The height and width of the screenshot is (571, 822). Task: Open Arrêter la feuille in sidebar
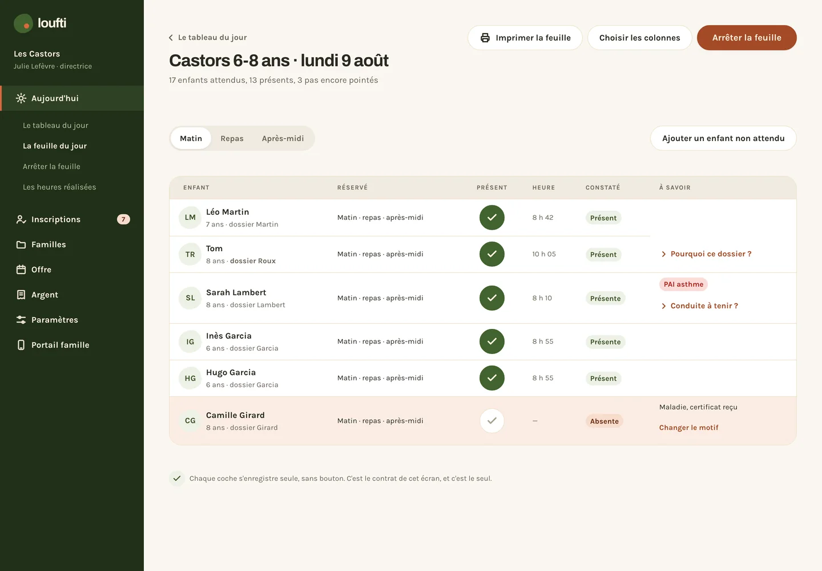[51, 167]
